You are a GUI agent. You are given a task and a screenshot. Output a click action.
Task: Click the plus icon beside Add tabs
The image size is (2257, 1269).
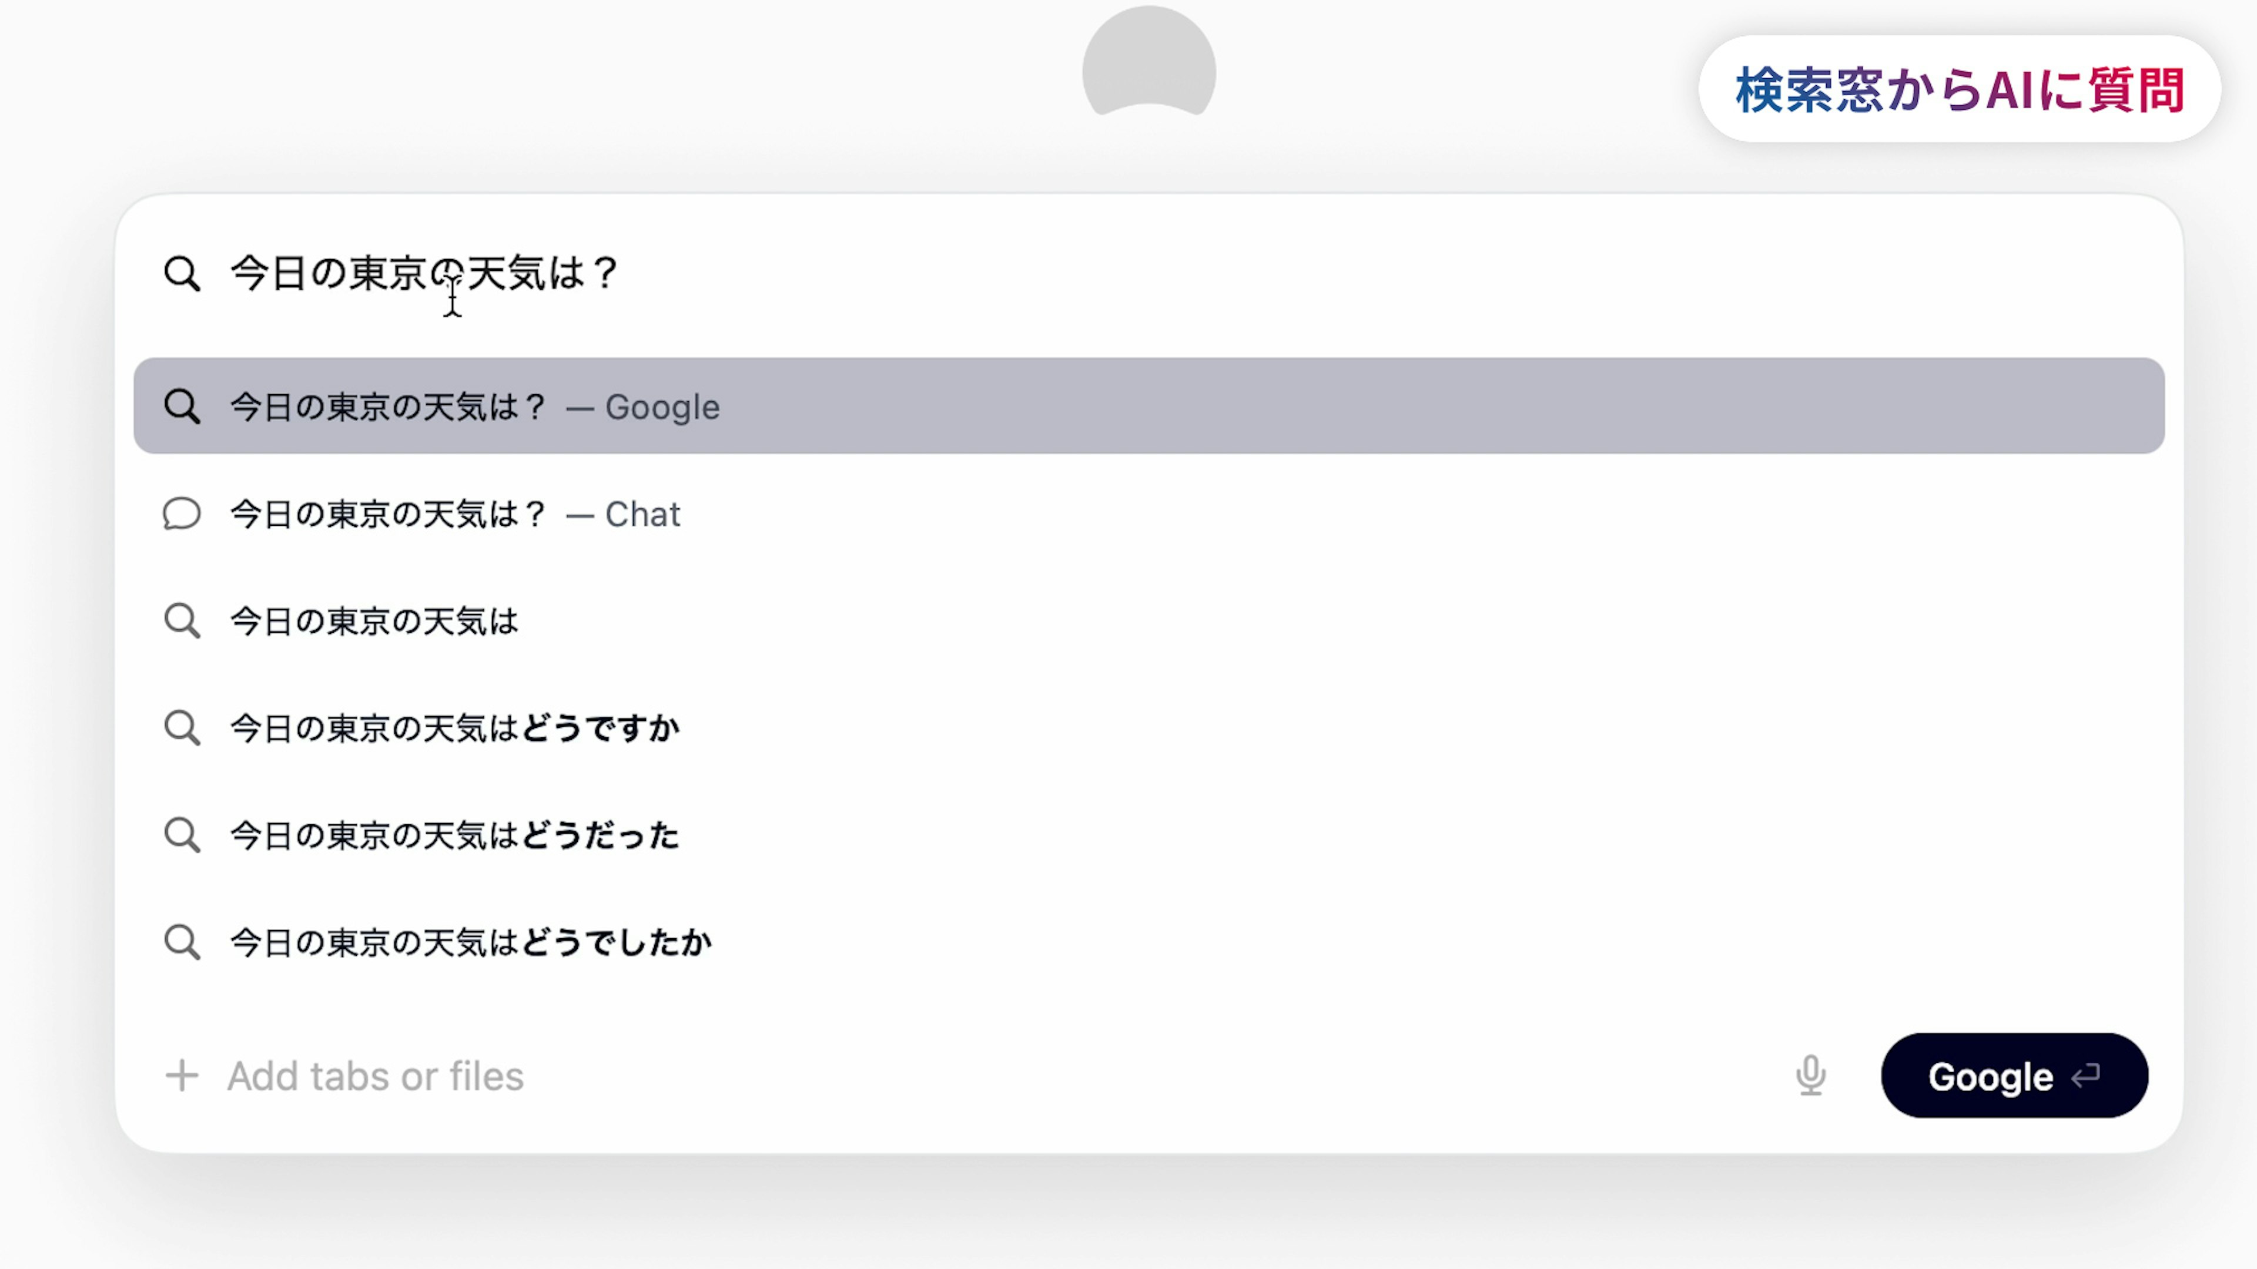coord(182,1076)
